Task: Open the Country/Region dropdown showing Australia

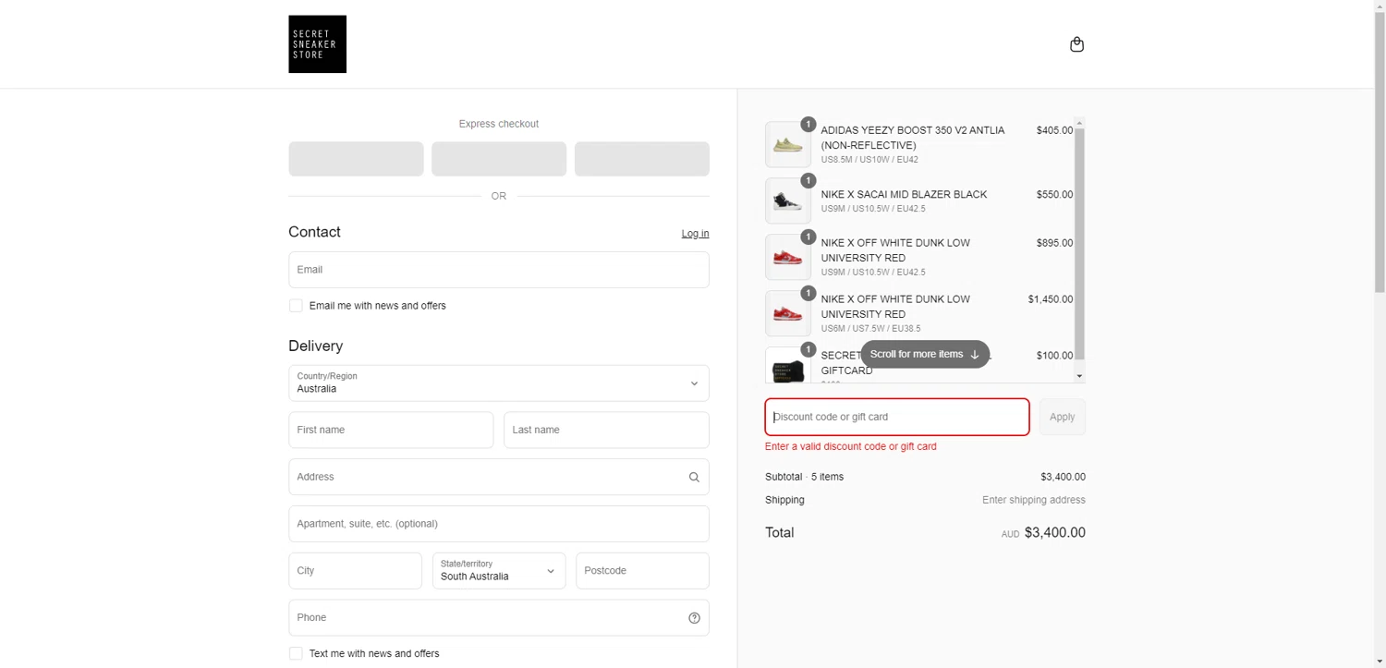Action: pos(499,383)
